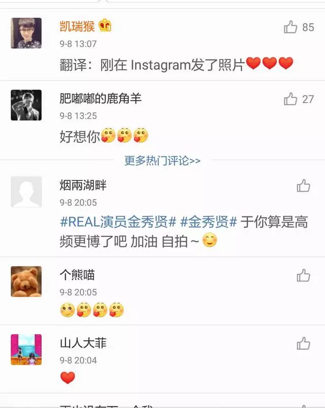325x408 pixels.
Task: Tap the username 个熊喵
Action: click(x=77, y=275)
